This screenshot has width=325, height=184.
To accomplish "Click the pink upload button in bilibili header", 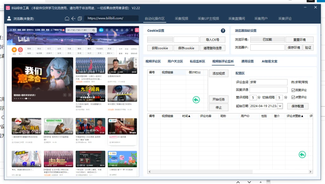I will pos(137,30).
